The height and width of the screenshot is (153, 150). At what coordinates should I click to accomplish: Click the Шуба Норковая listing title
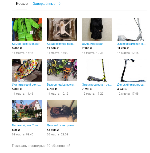pos(93,44)
